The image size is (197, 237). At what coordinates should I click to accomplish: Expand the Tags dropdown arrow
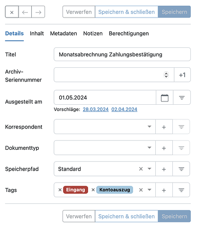point(149,190)
